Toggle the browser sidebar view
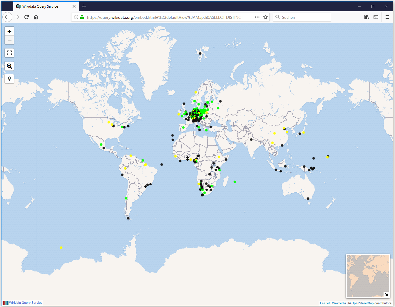 click(376, 17)
